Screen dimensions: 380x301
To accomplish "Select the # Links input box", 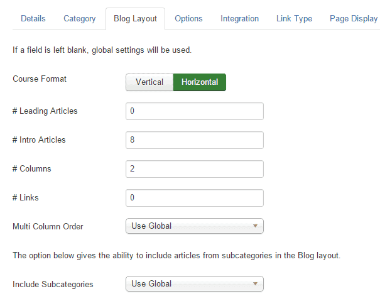I will (x=194, y=198).
